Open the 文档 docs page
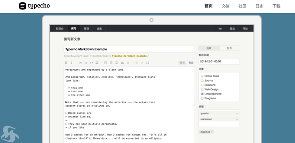The height and width of the screenshot is (143, 295). coord(225,6)
